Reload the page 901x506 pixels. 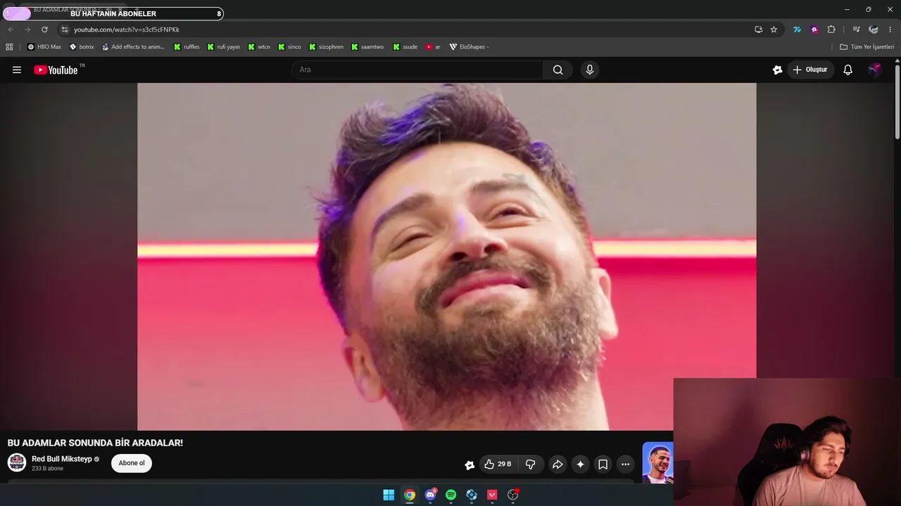[44, 30]
